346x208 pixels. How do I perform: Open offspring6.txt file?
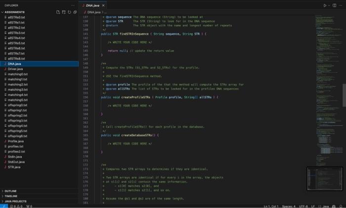(18, 136)
